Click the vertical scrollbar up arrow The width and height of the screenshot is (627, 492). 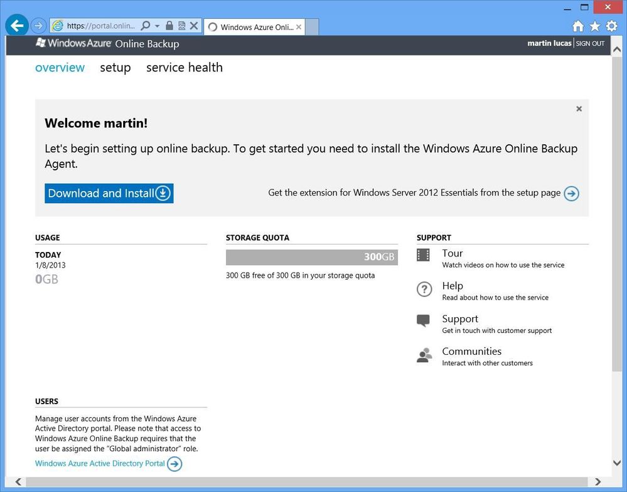pos(616,50)
